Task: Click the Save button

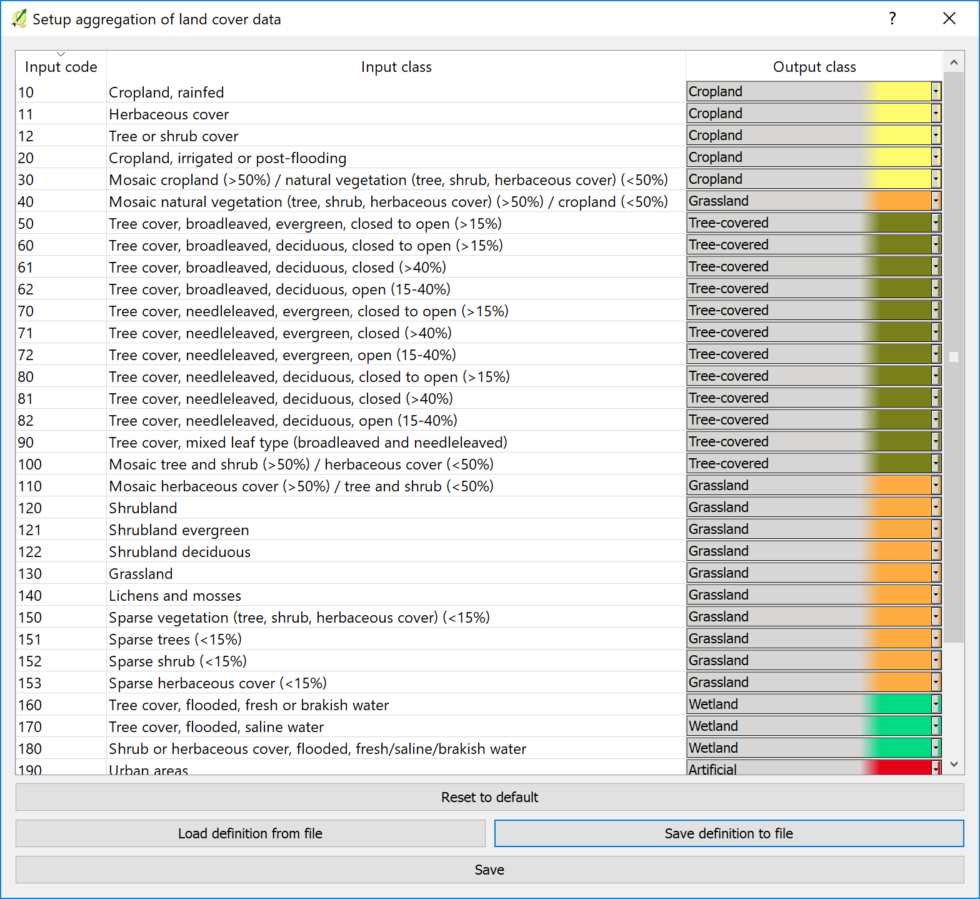Action: [x=489, y=870]
